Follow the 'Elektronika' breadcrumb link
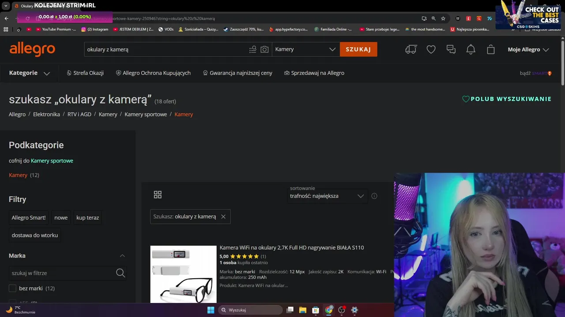 [46, 114]
